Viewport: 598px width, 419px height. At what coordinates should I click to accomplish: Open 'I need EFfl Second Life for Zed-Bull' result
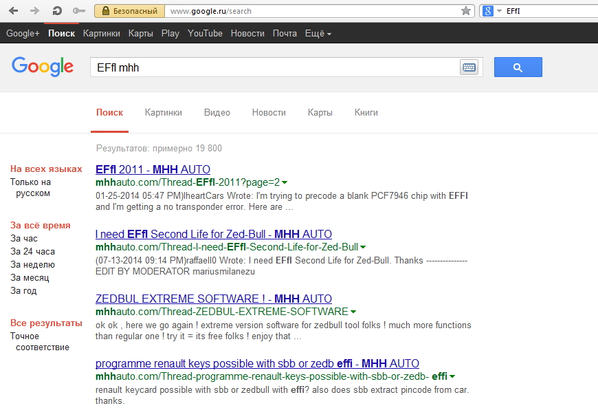(x=214, y=234)
